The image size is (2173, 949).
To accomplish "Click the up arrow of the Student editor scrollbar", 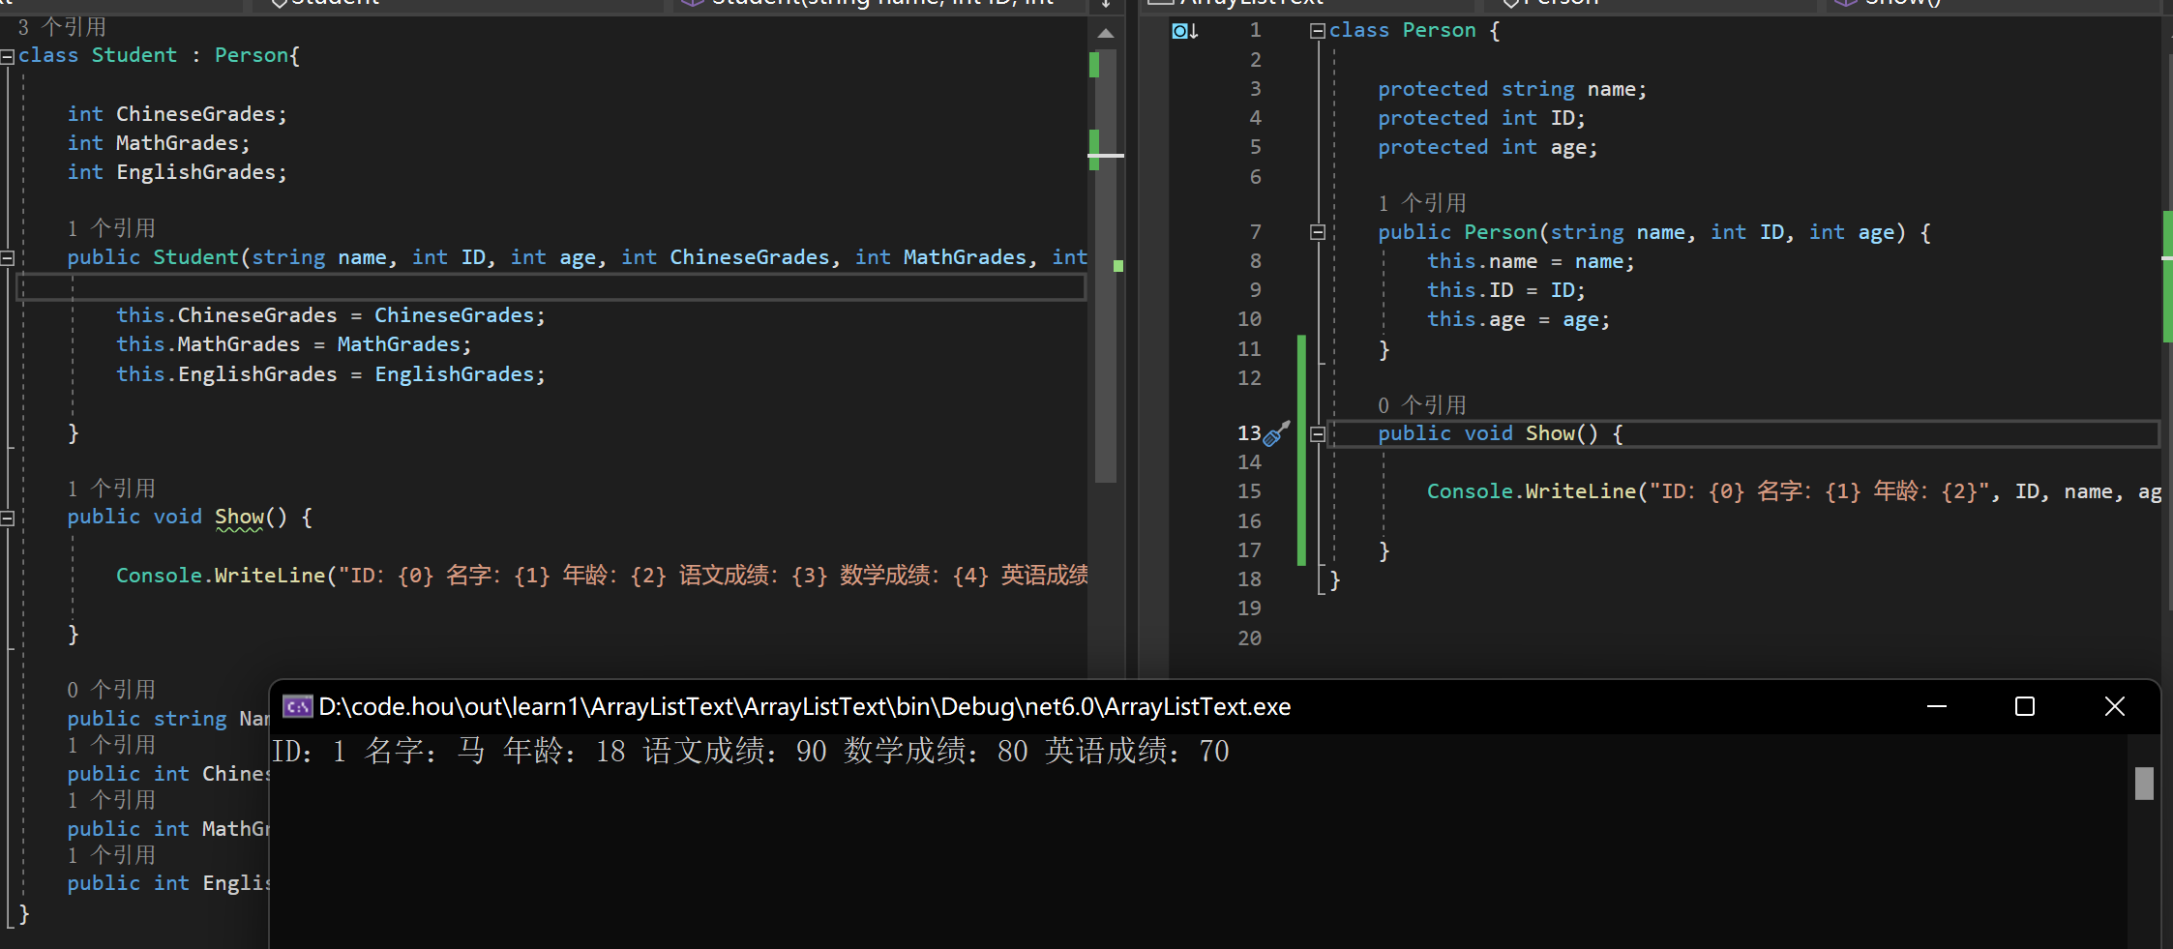I will click(1106, 33).
